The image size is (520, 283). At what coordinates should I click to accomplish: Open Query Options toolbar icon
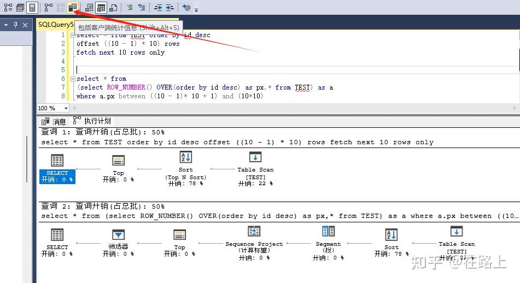pos(20,7)
